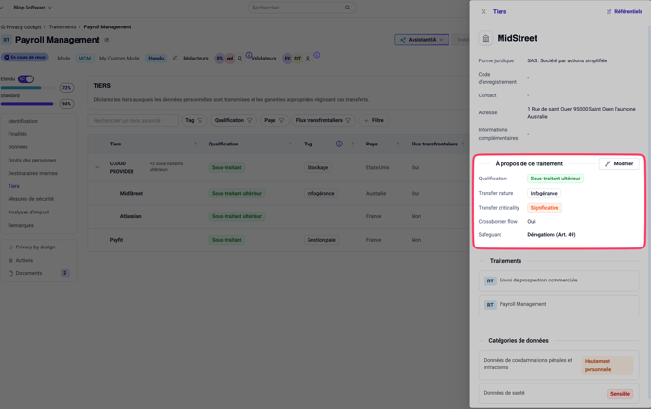The width and height of the screenshot is (651, 409).
Task: Collapse the CLOUD PROVIDER row
Action: (97, 167)
